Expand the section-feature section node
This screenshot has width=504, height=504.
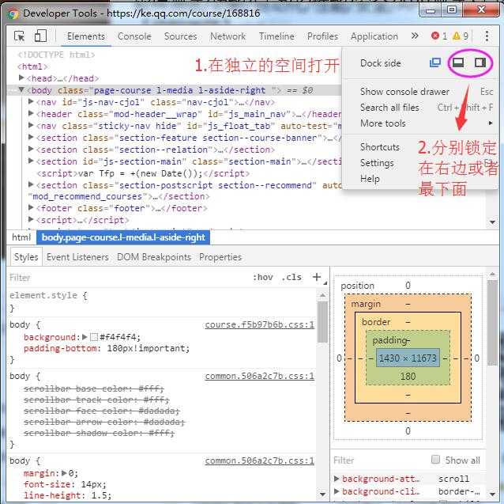click(x=31, y=137)
